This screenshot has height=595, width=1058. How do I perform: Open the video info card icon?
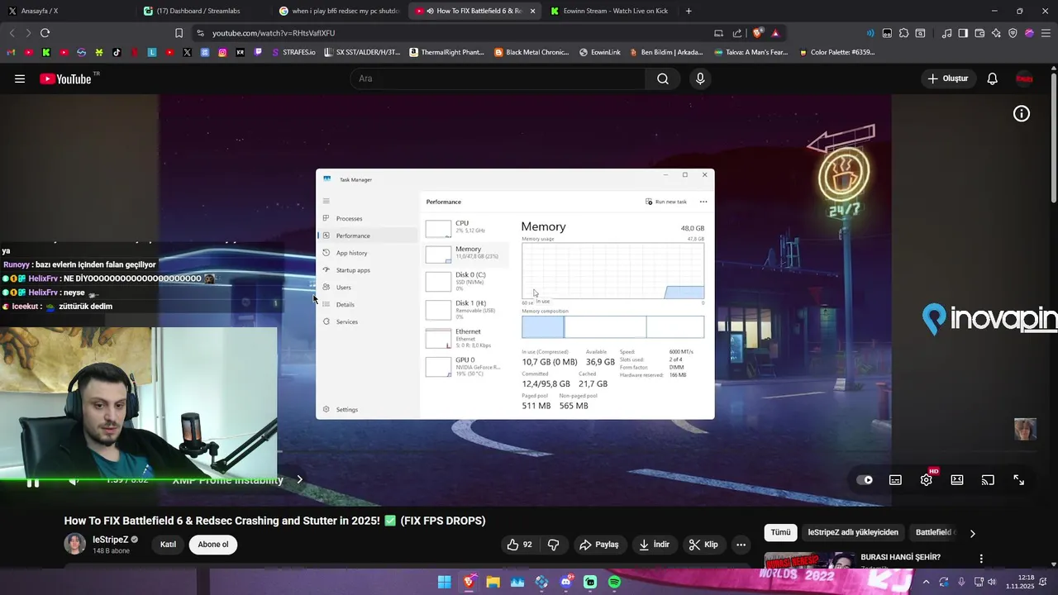1022,114
